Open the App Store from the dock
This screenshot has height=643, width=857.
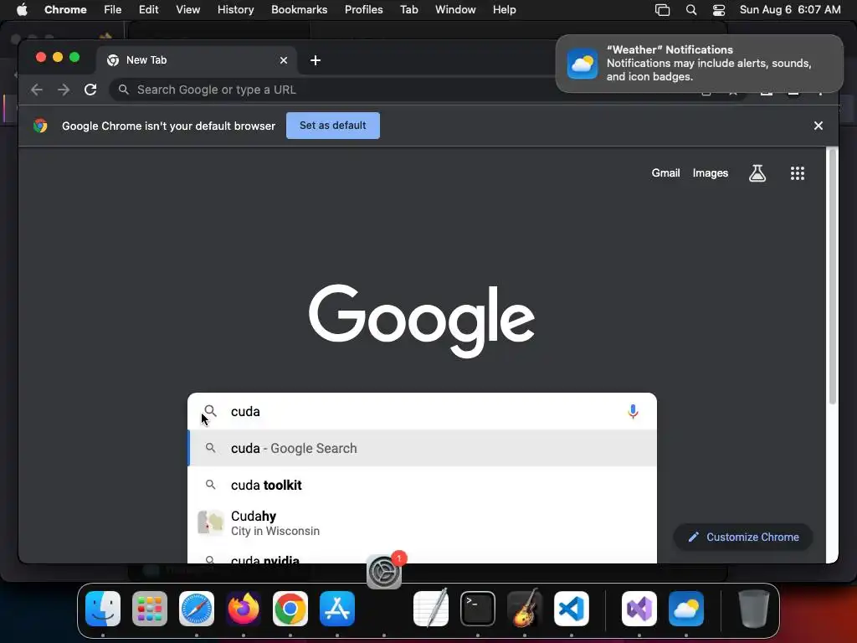(337, 609)
